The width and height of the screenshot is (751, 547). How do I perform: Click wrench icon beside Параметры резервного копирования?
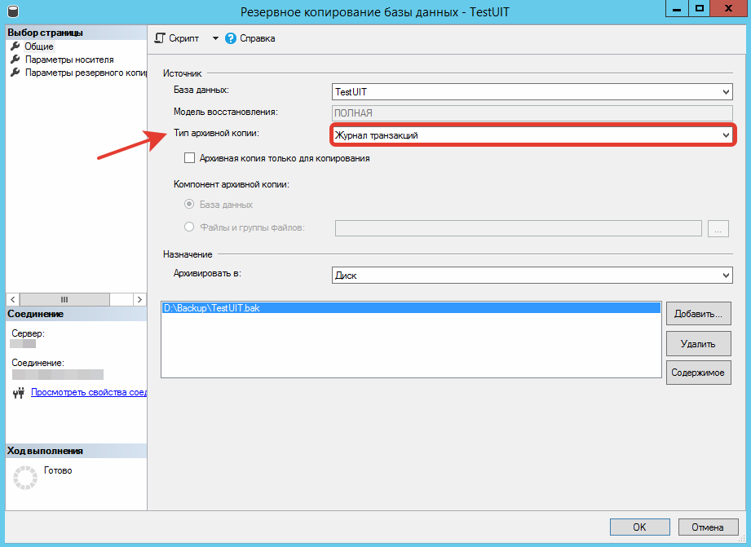[x=15, y=73]
